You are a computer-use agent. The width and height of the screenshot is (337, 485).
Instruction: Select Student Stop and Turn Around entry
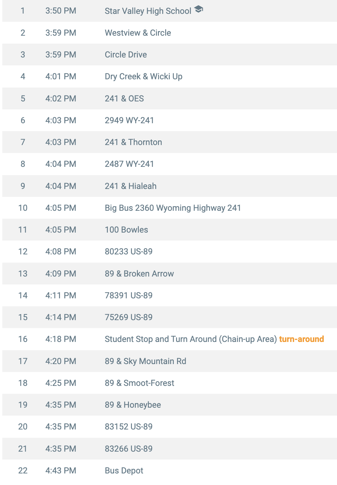(191, 339)
